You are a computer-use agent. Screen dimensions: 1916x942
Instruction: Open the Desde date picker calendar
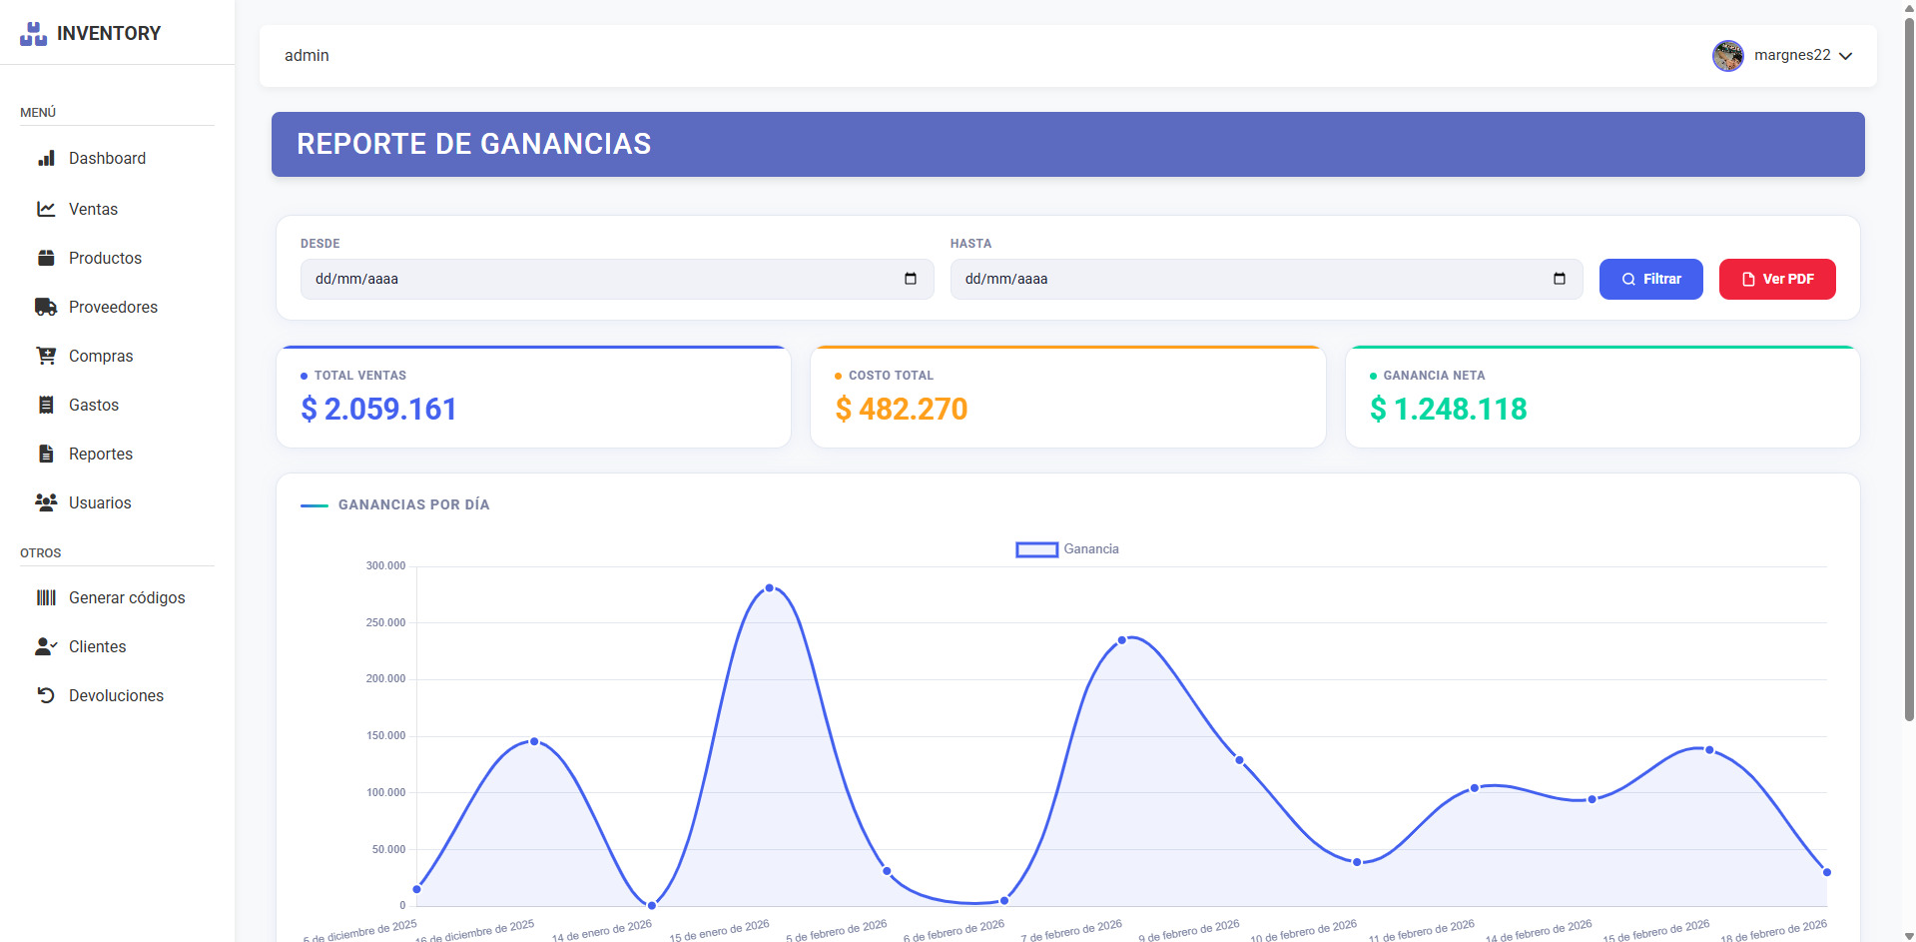click(910, 279)
